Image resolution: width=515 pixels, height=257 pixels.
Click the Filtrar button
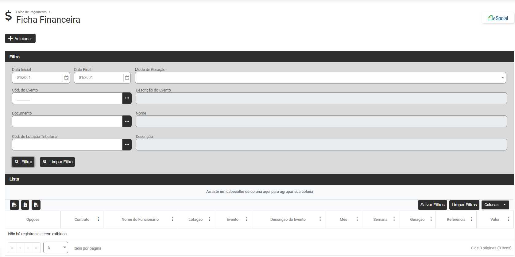23,162
